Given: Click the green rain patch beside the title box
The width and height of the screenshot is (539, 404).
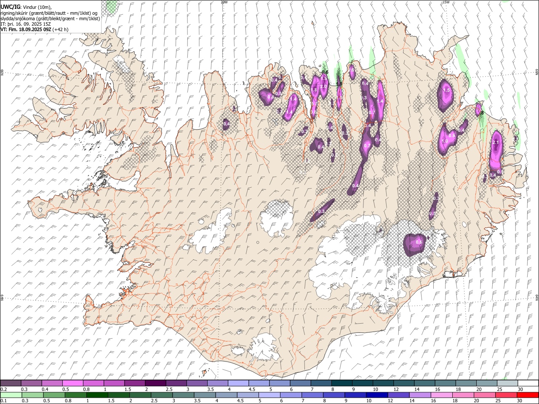Looking at the screenshot, I should click(112, 7).
